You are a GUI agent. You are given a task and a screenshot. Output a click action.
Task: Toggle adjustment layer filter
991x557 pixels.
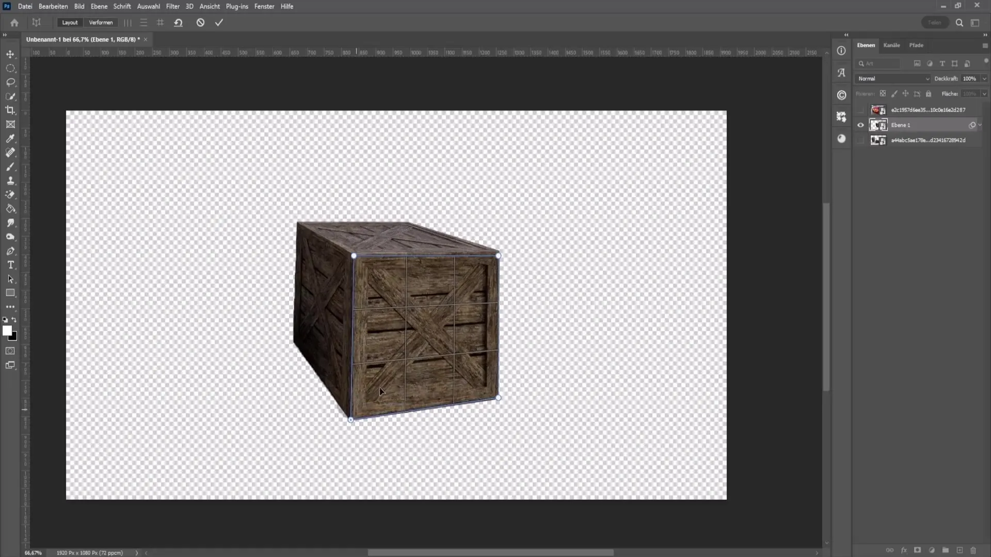930,63
